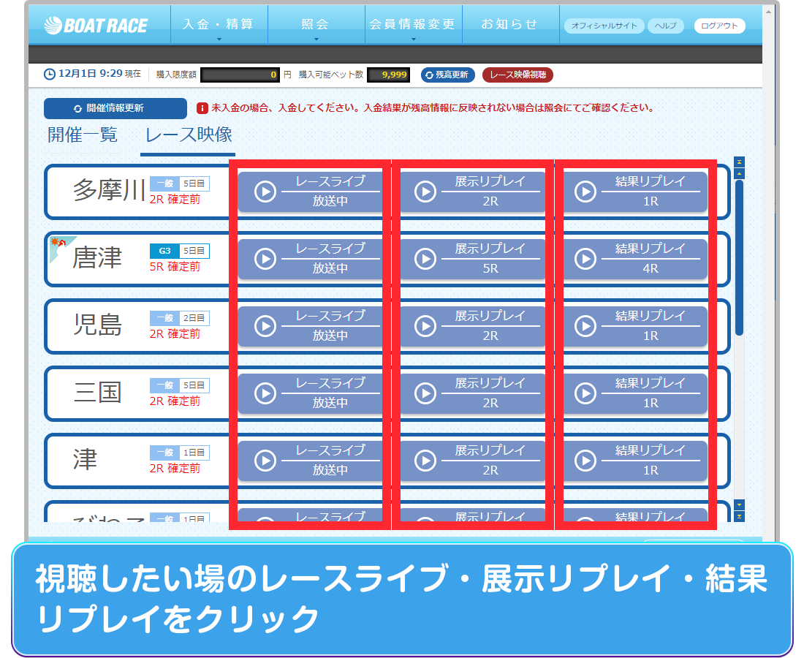Select the レース映像 tab

(189, 135)
